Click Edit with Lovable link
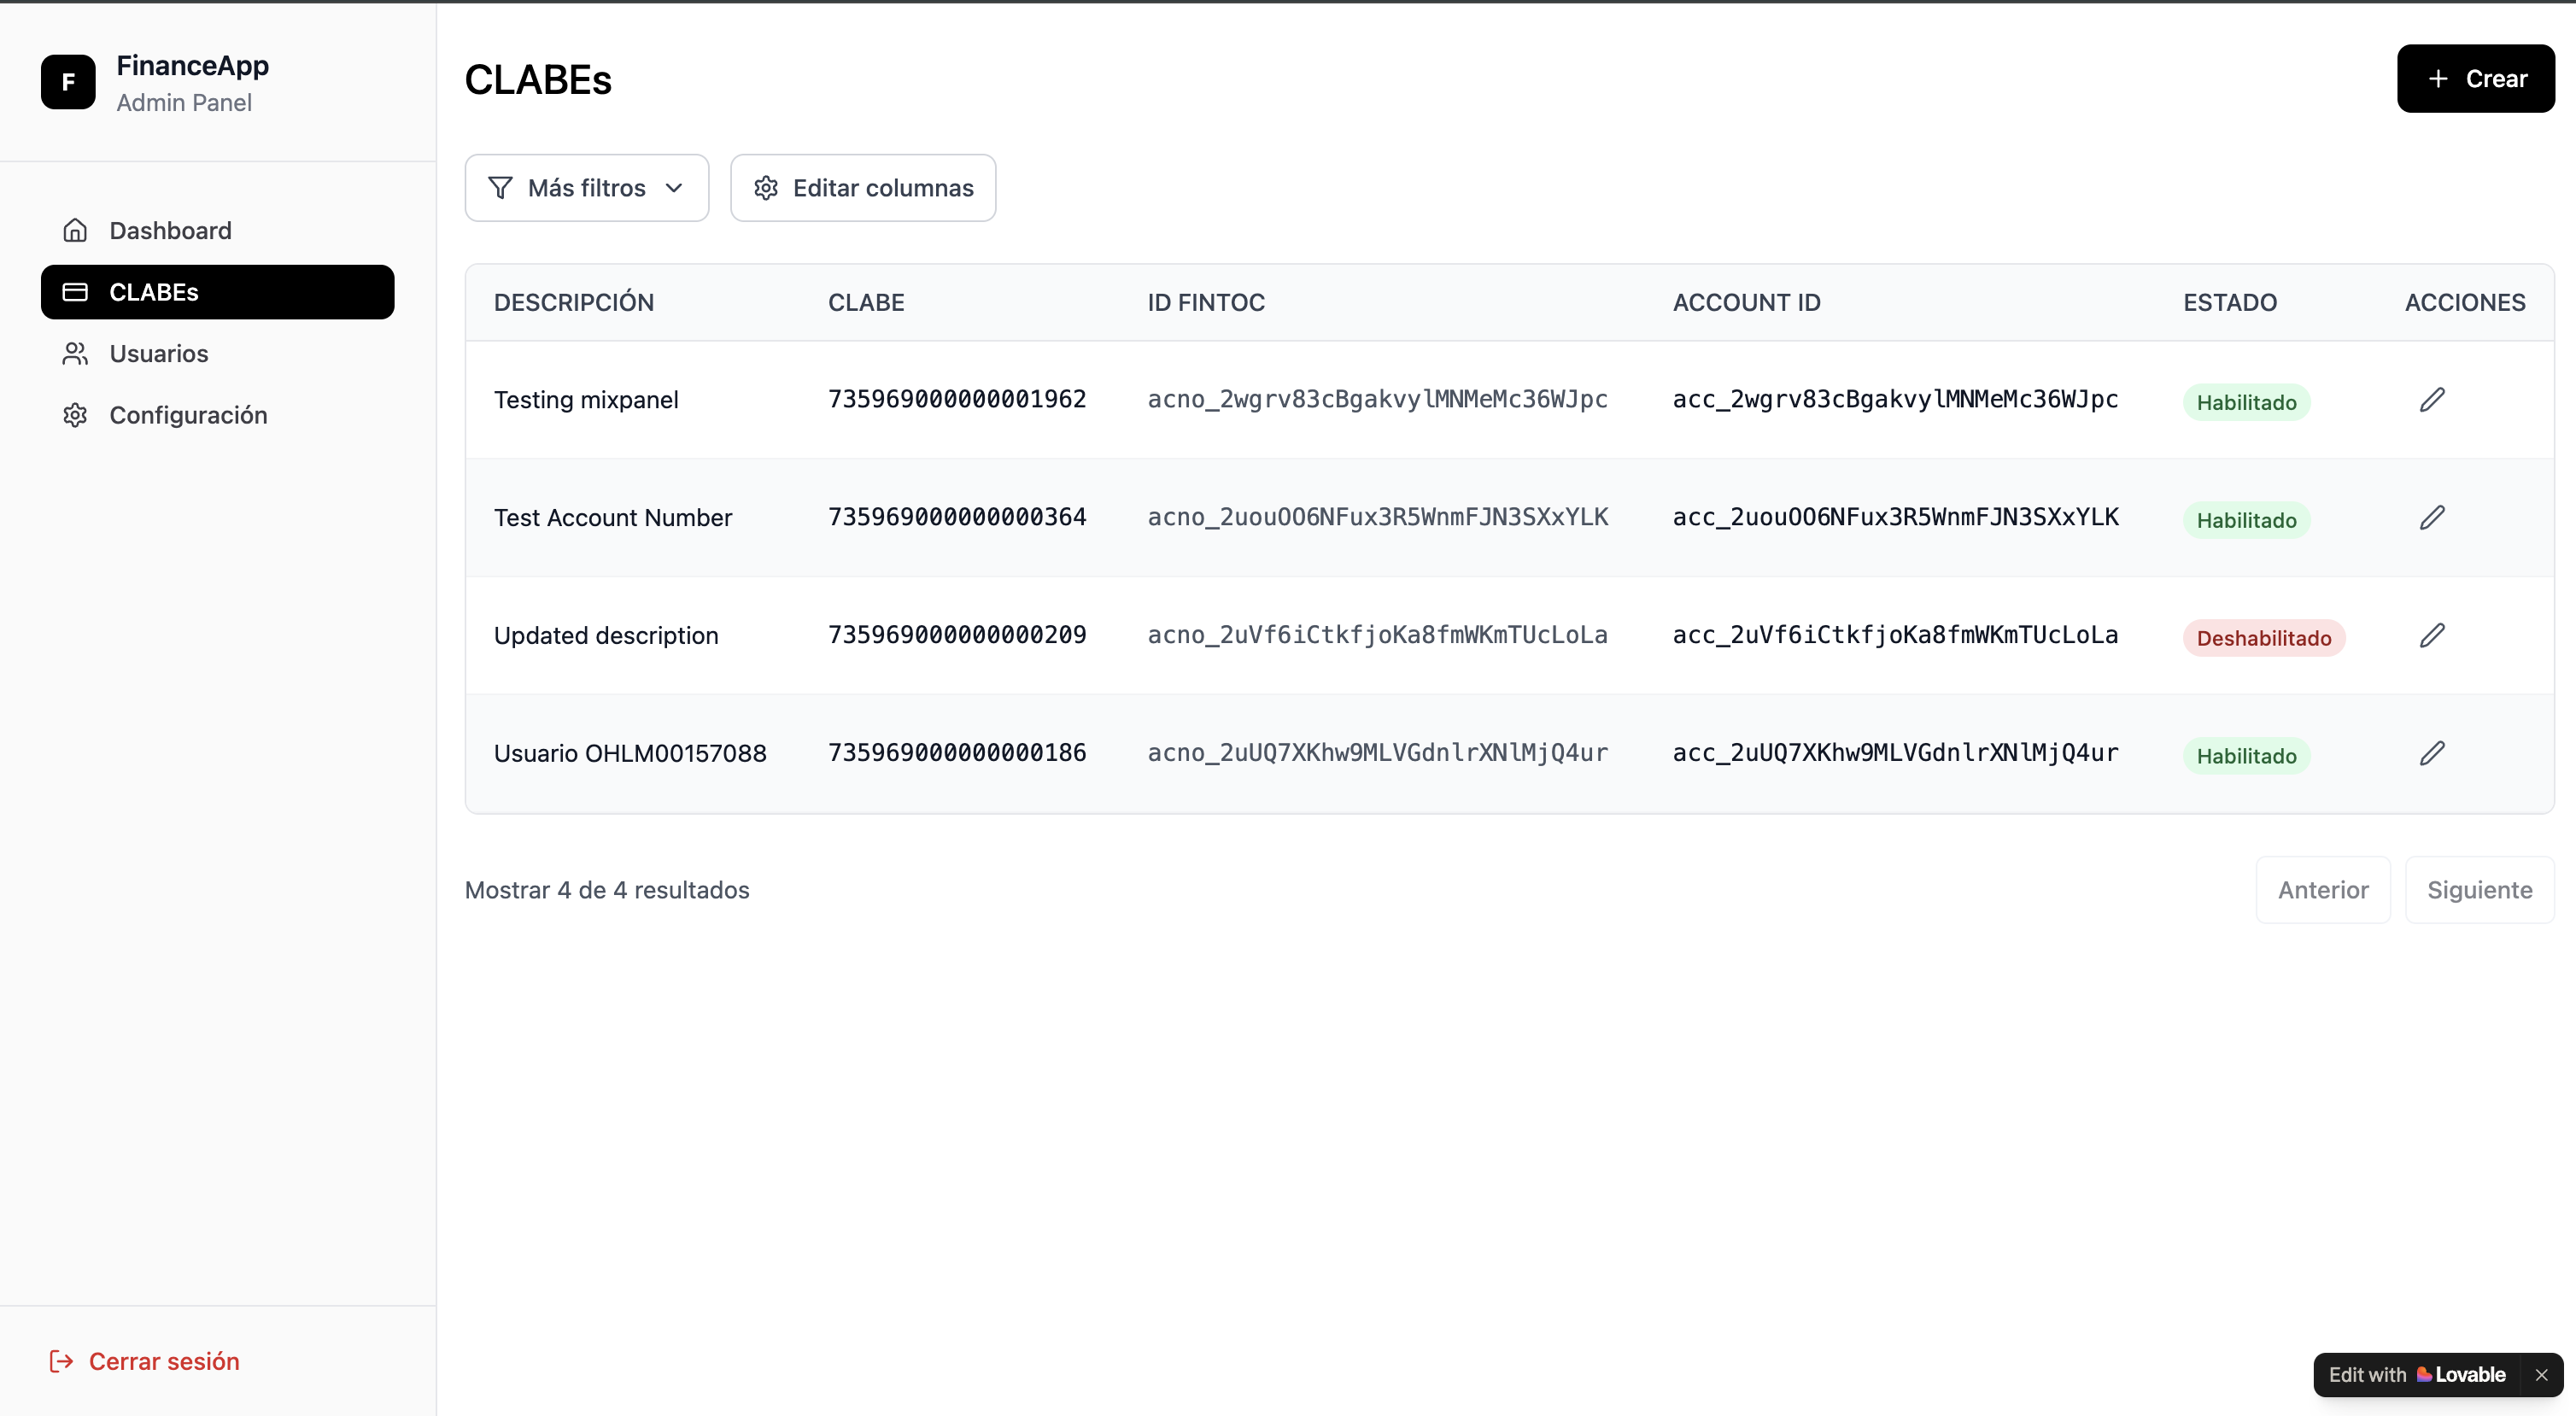 click(2416, 1375)
